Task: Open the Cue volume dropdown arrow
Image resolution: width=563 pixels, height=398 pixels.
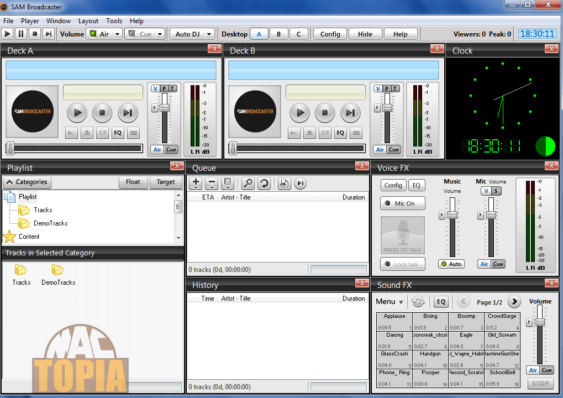Action: (x=160, y=34)
